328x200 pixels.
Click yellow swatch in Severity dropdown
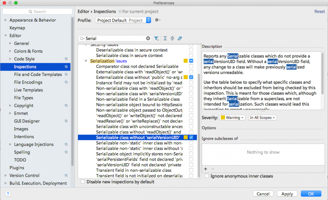(x=223, y=118)
